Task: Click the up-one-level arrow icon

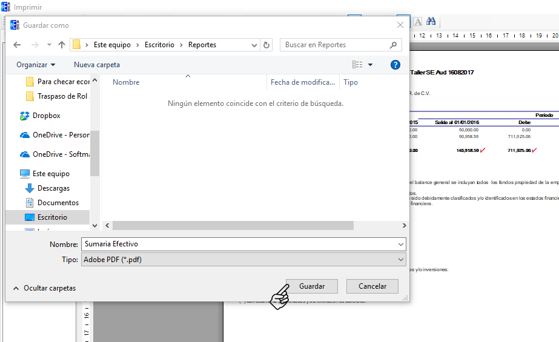Action: click(62, 45)
